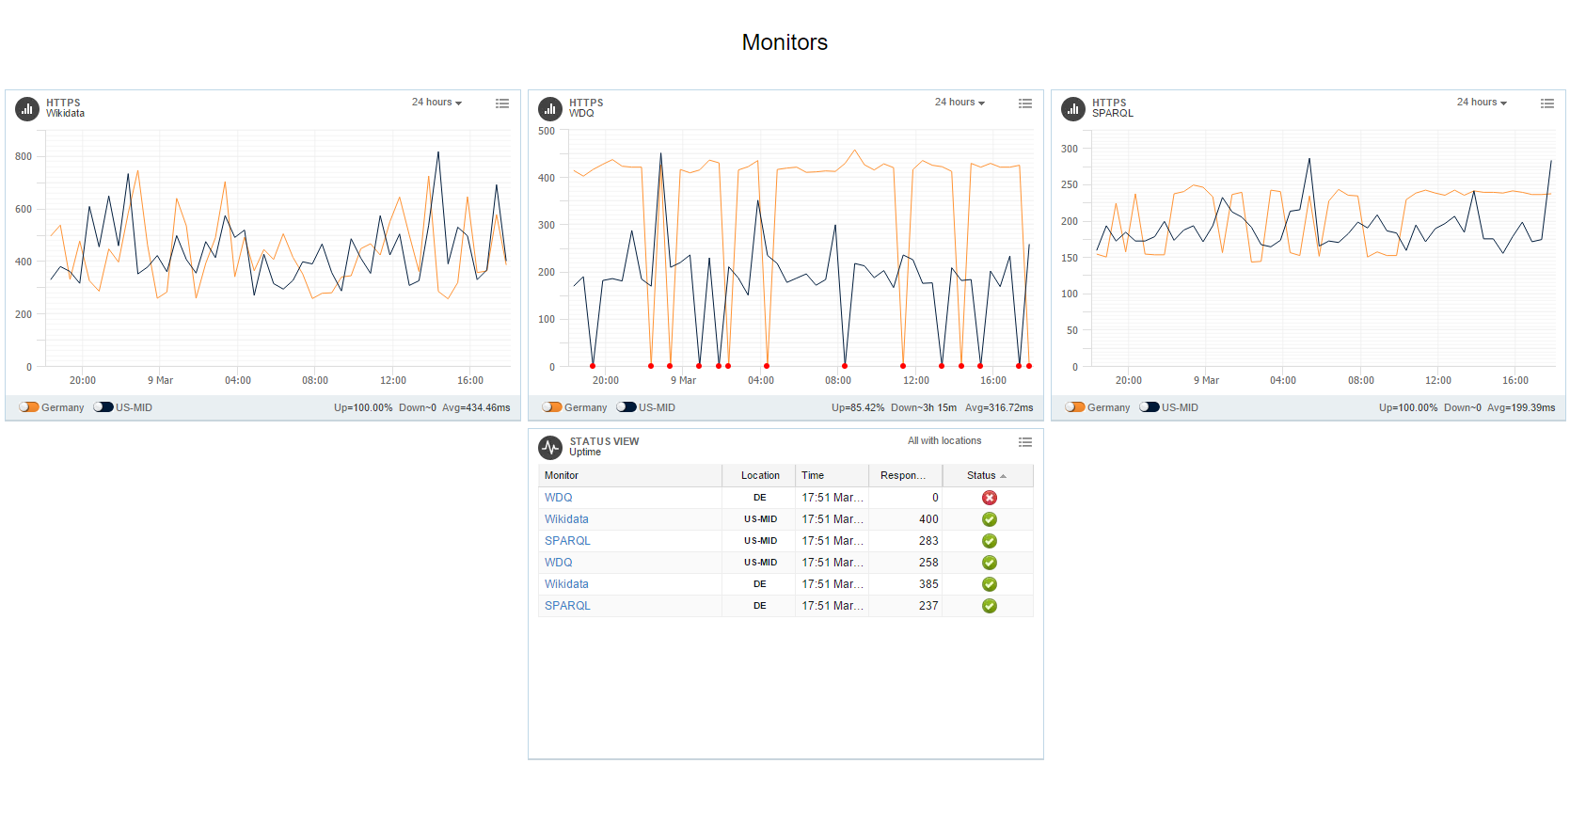Click response value 237 in table

coord(928,606)
